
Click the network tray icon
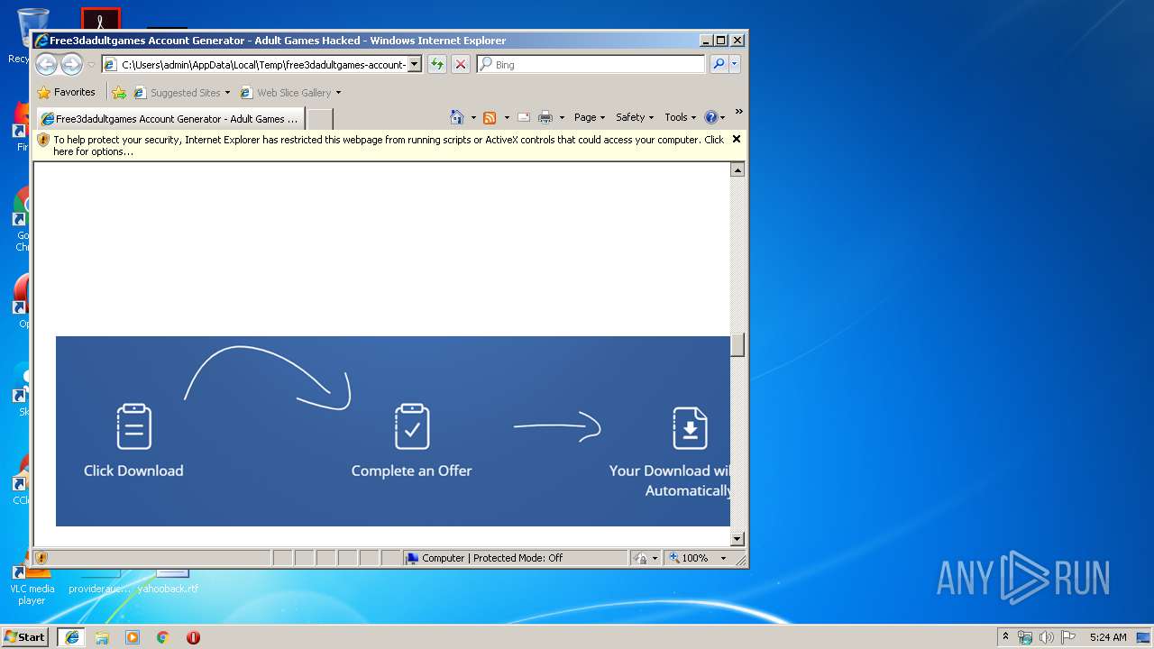pos(1025,636)
